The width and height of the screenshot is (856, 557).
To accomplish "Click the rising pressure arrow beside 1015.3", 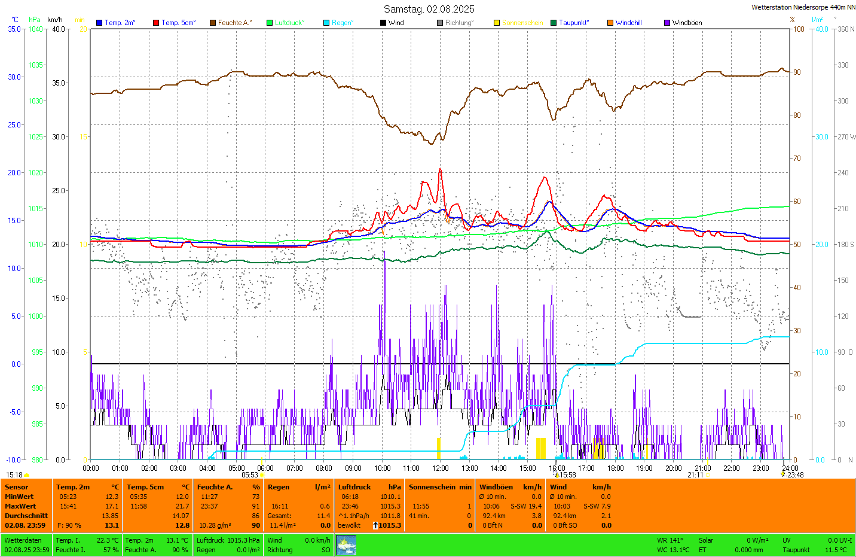I will pyautogui.click(x=375, y=525).
